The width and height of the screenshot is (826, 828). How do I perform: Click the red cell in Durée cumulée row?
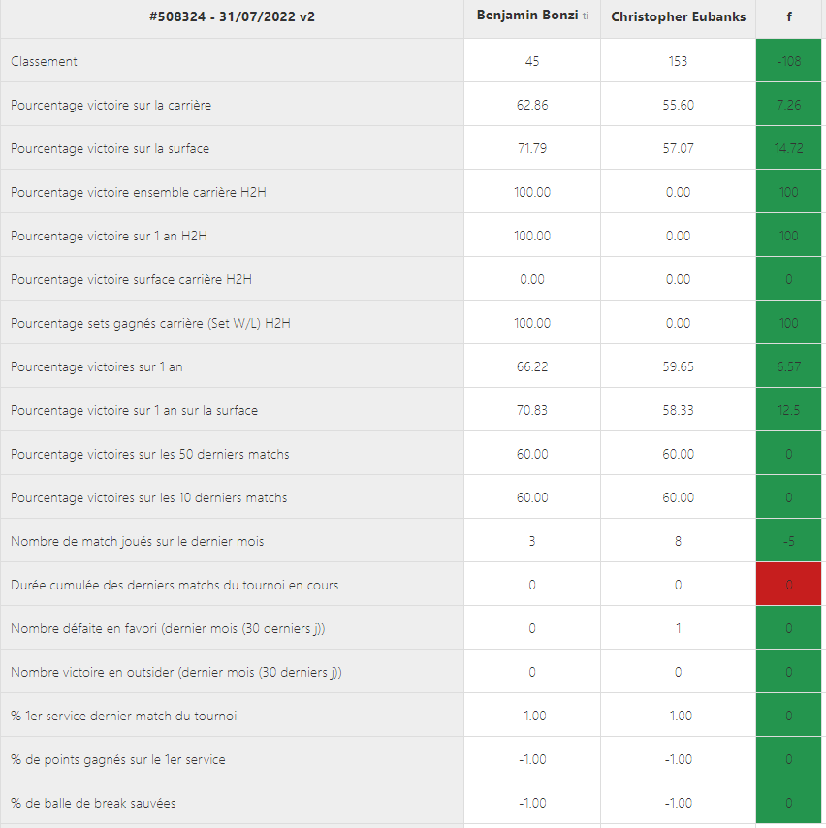pos(788,584)
